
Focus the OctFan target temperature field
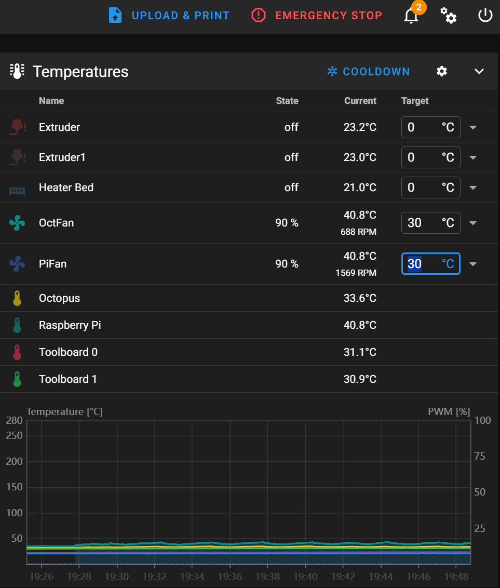[430, 223]
